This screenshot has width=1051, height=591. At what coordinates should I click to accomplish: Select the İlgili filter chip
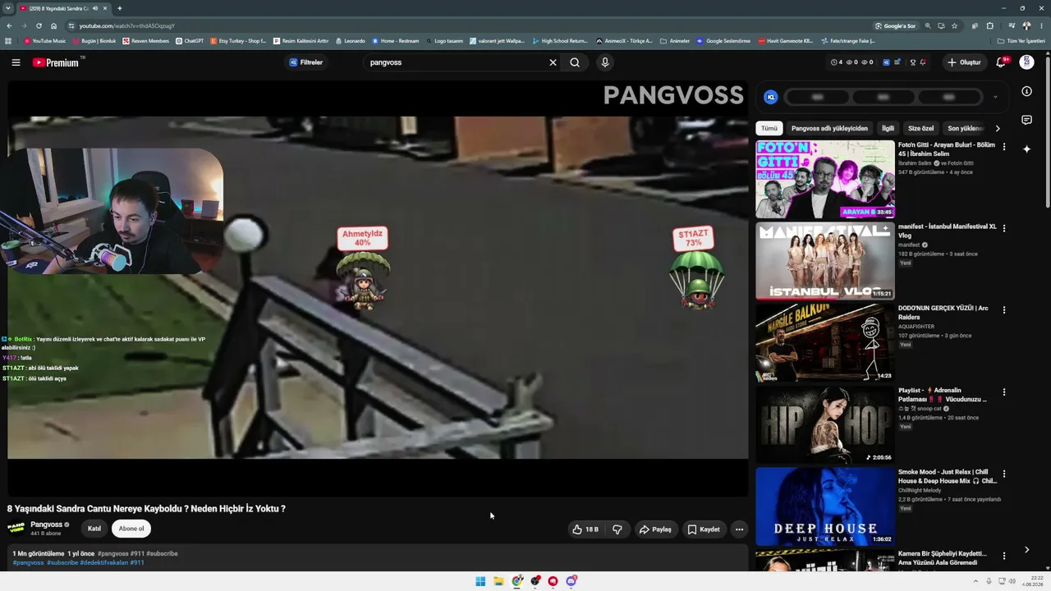pyautogui.click(x=888, y=128)
